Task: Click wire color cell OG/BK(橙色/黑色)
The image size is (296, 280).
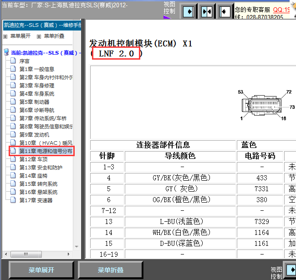Action: tap(180, 200)
